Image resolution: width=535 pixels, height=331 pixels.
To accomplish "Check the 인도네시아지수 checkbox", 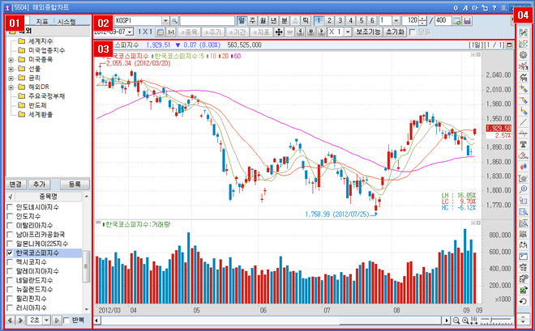I will [10, 206].
